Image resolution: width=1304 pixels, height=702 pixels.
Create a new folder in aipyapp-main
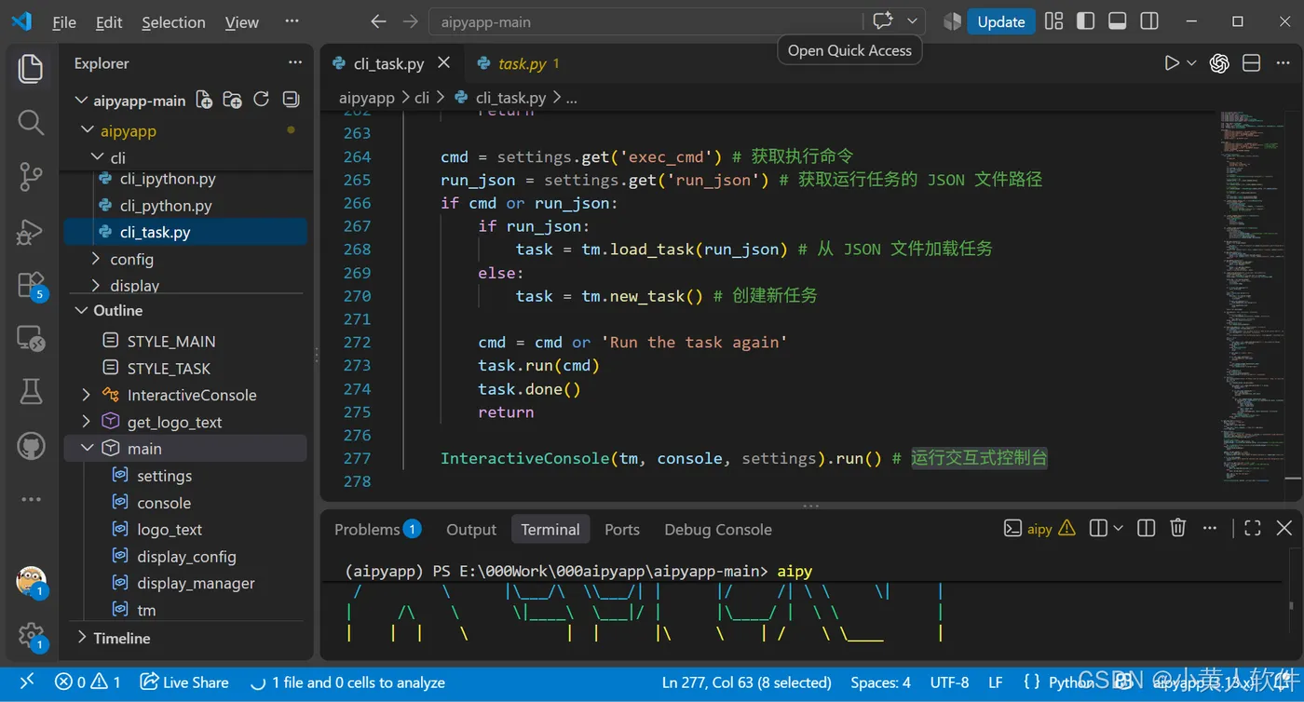coord(233,101)
